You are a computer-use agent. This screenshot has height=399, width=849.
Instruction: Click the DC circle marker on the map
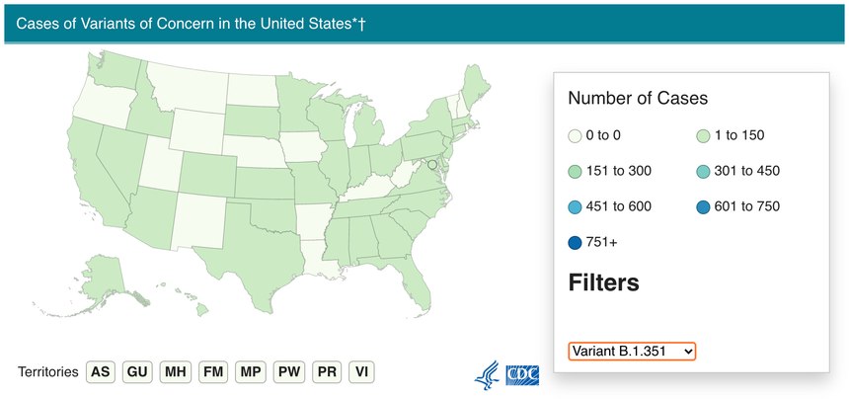pos(432,164)
